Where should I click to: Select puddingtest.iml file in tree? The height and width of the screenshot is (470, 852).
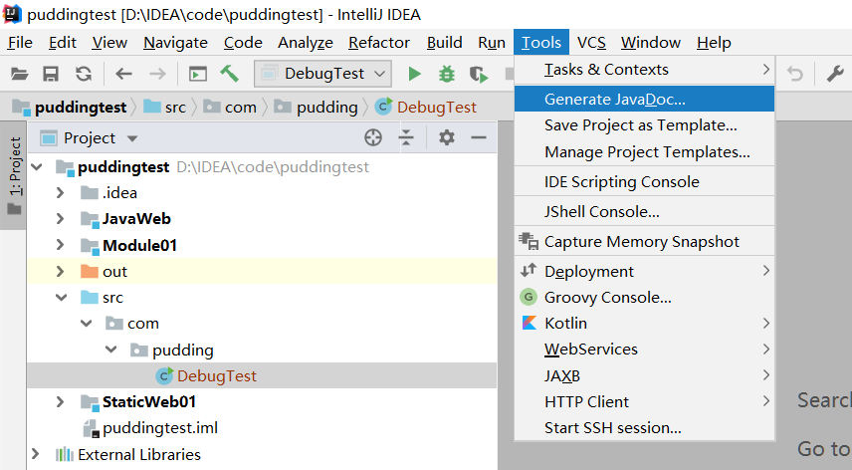tap(159, 428)
